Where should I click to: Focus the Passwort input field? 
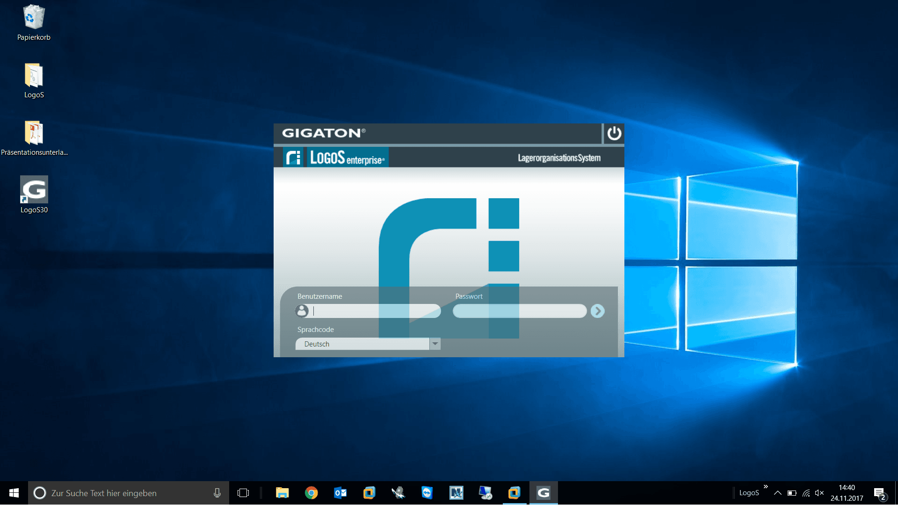[x=520, y=311]
